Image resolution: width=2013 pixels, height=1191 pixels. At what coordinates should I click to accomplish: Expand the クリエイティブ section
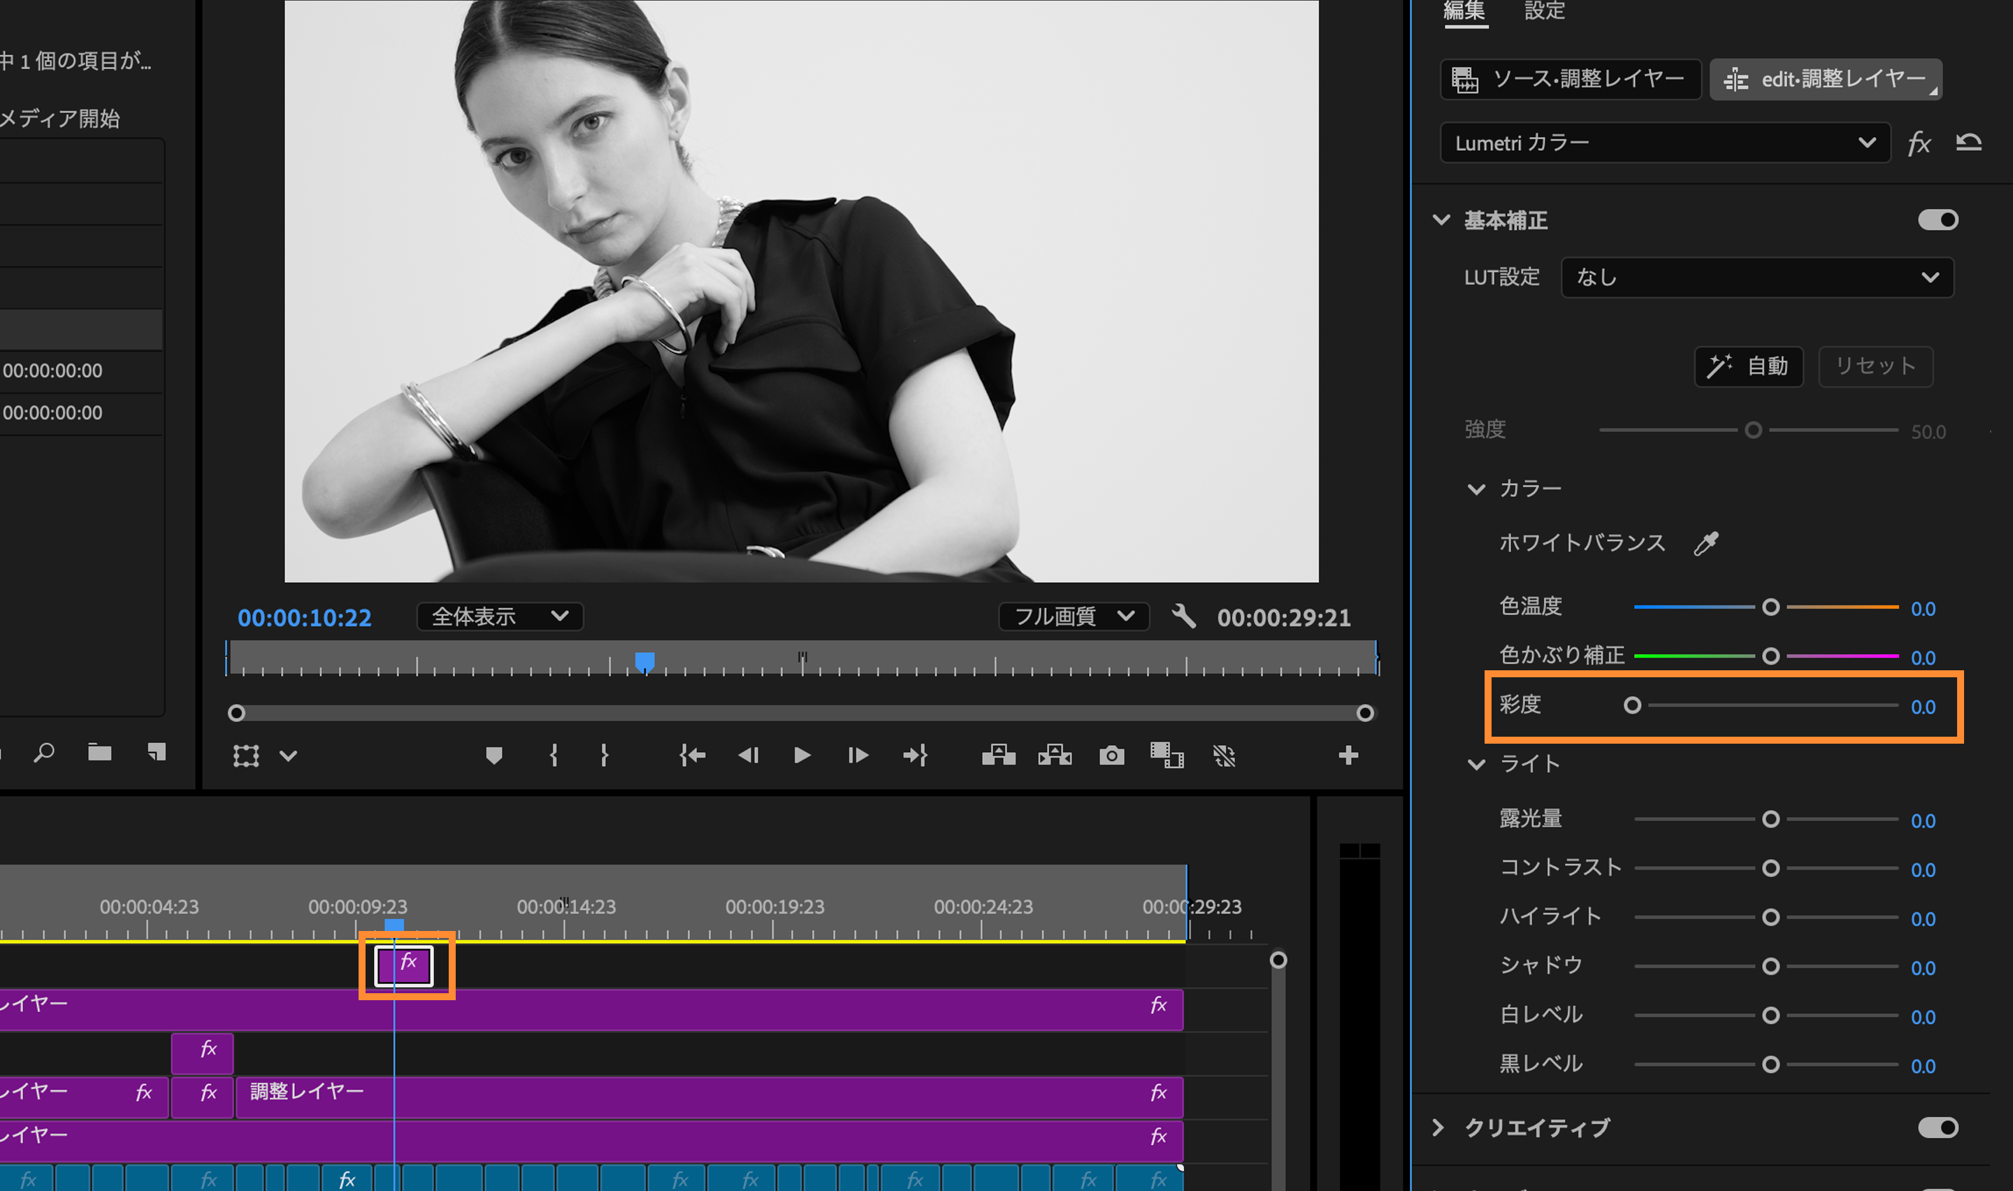[x=1438, y=1127]
